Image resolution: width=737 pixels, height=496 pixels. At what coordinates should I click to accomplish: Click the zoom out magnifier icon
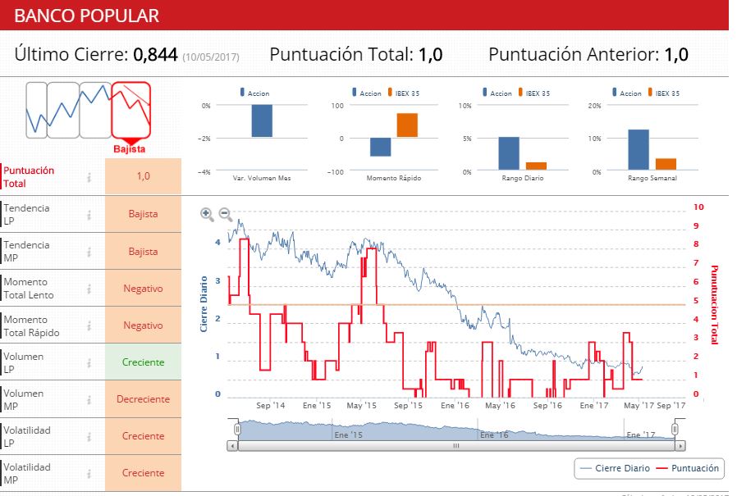click(226, 215)
